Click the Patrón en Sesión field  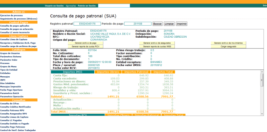click(x=114, y=6)
